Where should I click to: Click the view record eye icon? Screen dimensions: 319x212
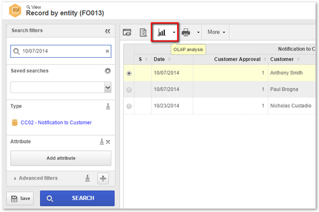[127, 32]
